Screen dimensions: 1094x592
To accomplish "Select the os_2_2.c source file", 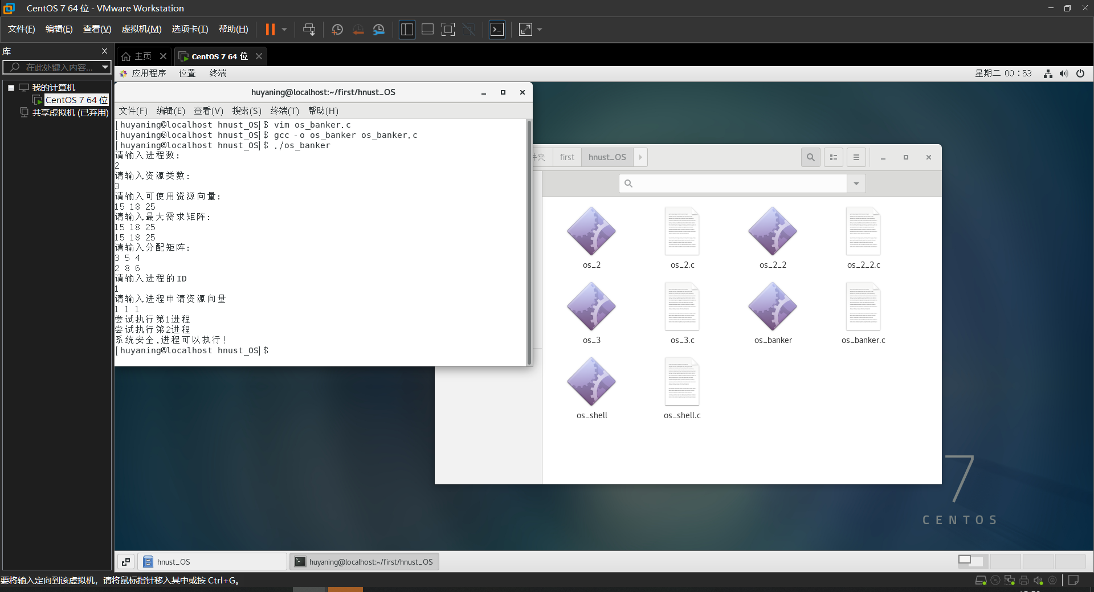I will (x=863, y=238).
